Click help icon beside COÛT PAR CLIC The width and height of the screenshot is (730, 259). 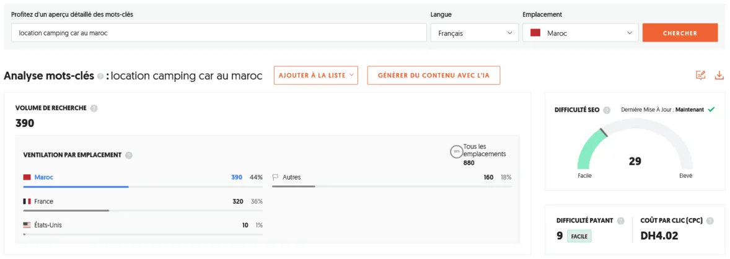pos(710,221)
